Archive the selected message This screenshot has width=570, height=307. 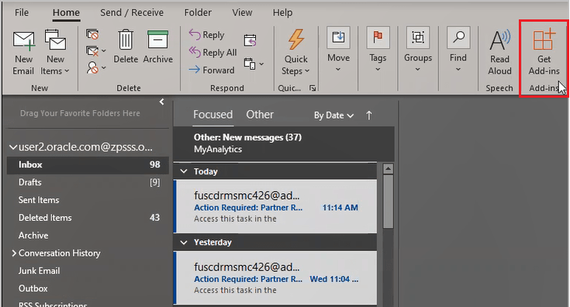point(157,47)
